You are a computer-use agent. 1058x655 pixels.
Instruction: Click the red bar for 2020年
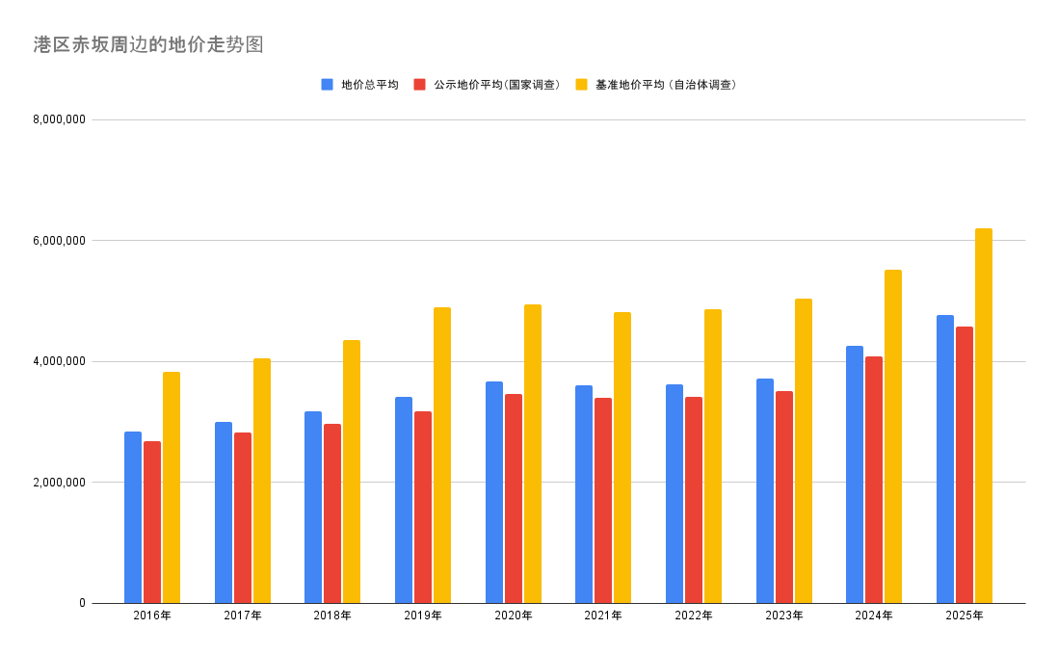[x=514, y=498]
